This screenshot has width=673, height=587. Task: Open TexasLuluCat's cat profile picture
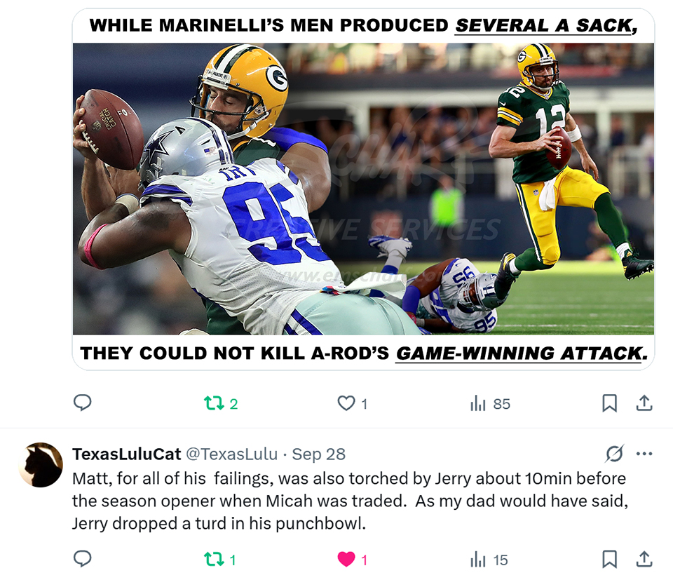(x=41, y=465)
